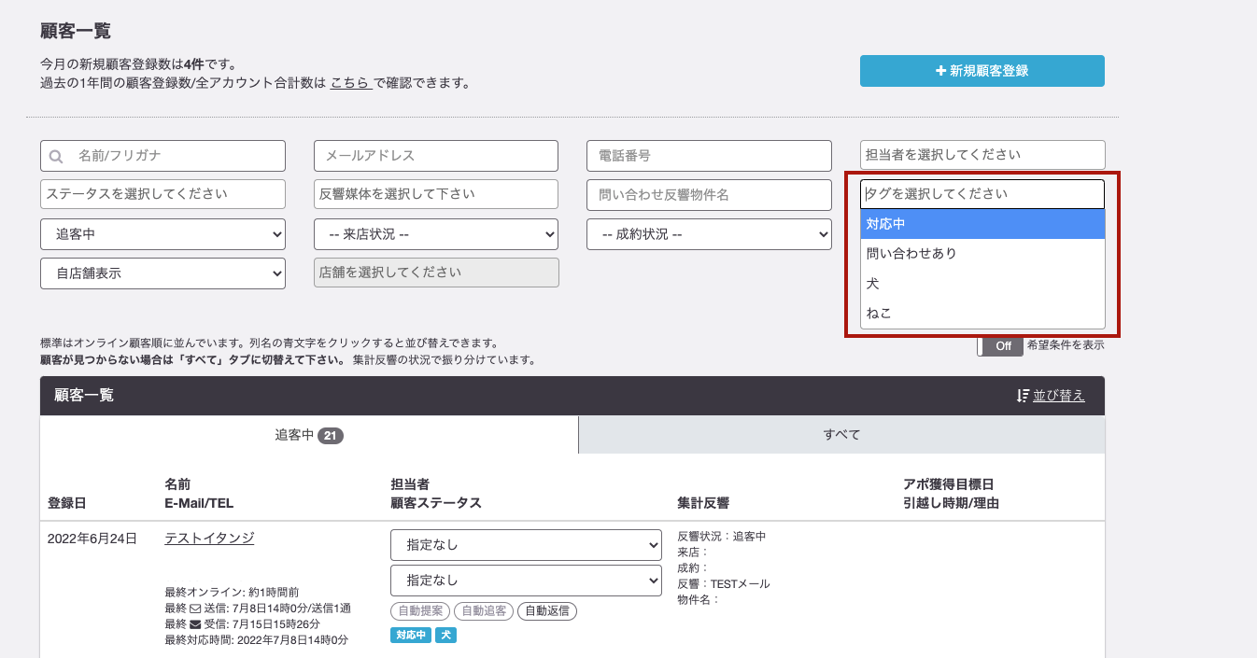Click the 登録日 column header
Screen dimensions: 1257x658
point(66,503)
